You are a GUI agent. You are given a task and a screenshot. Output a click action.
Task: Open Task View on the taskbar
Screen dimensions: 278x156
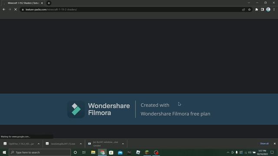(x=84, y=153)
